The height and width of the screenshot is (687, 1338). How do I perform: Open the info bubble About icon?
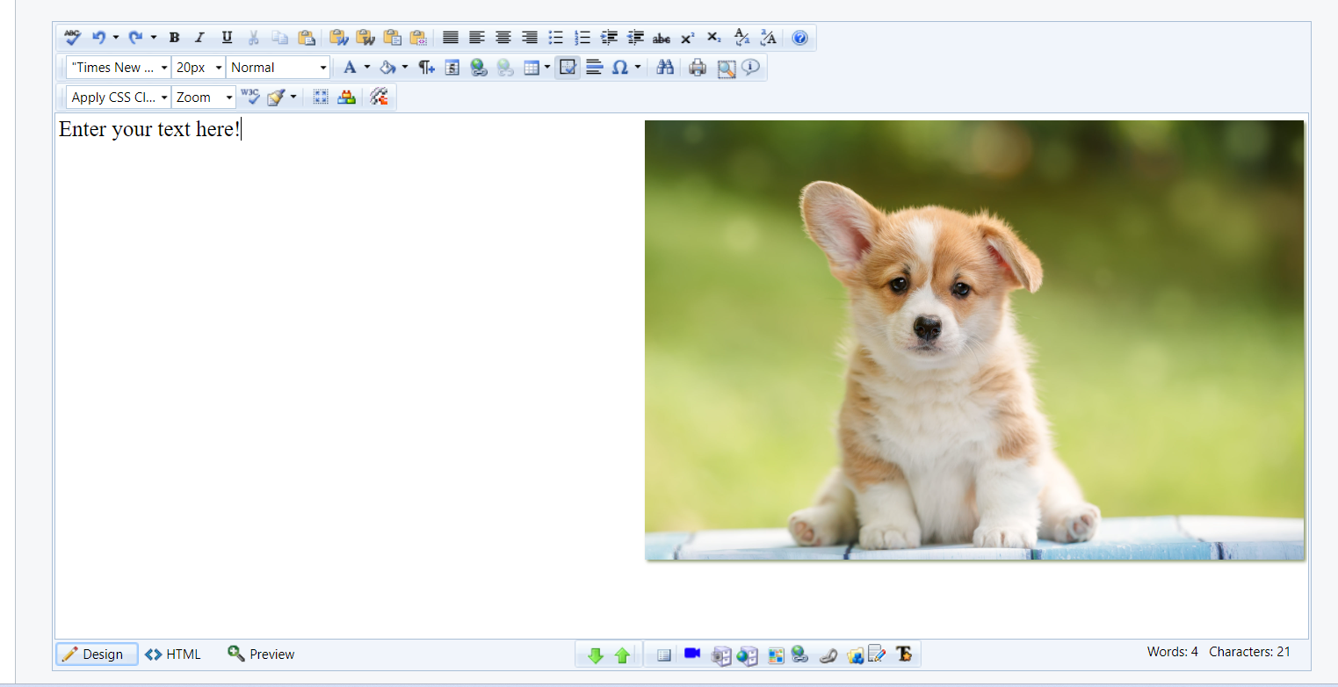750,67
